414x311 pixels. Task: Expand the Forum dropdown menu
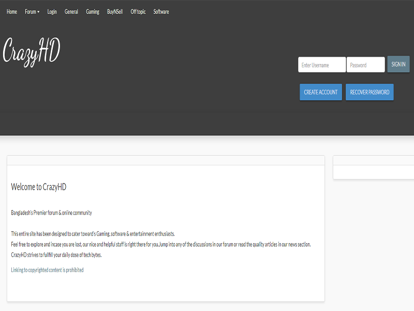[x=32, y=11]
